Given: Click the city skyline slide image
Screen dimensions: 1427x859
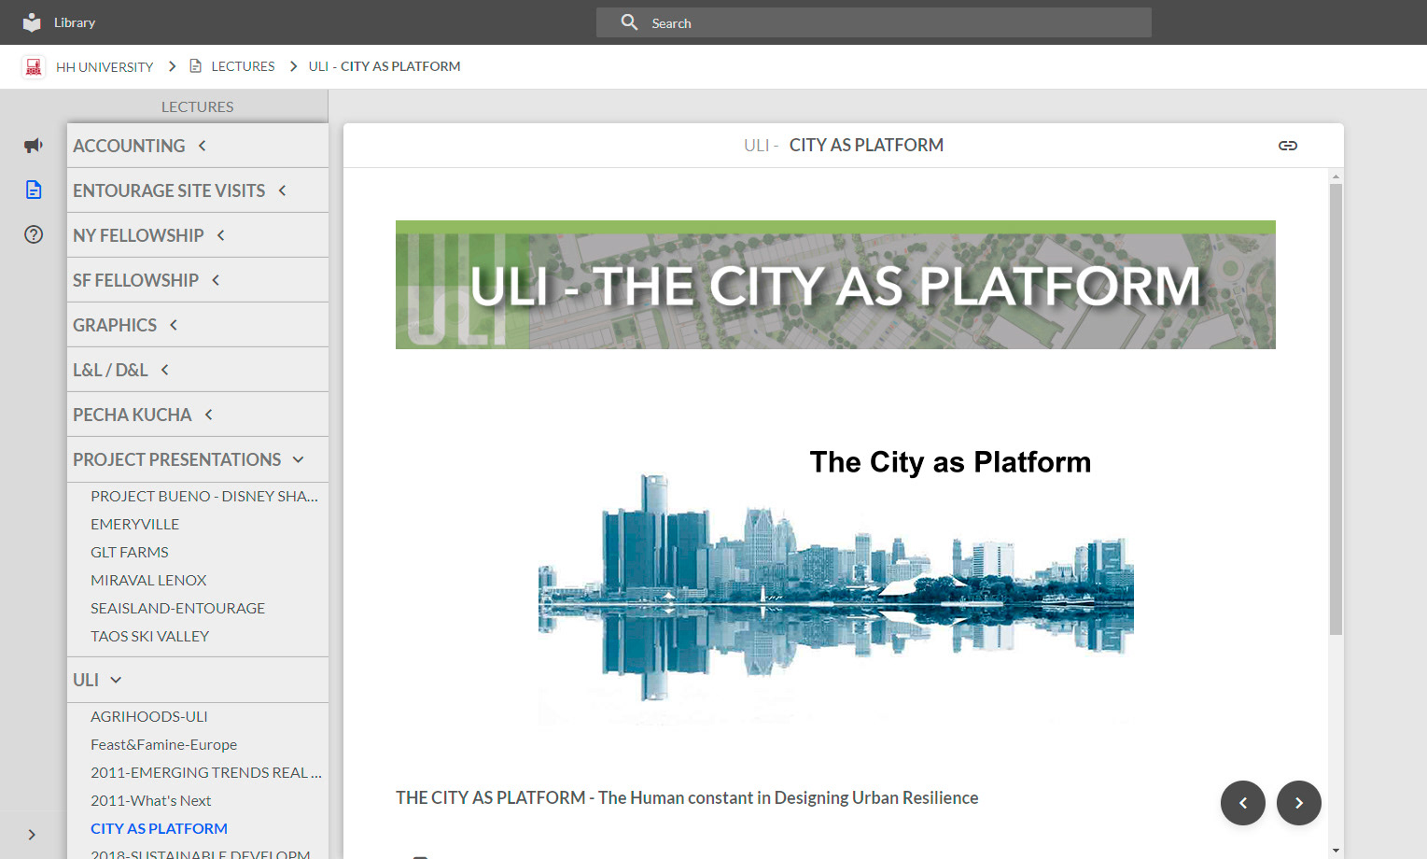Looking at the screenshot, I should pyautogui.click(x=835, y=584).
